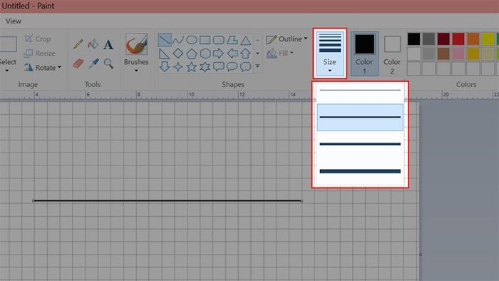Open the Outline dropdown
Screen dimensions: 499x281
[287, 39]
